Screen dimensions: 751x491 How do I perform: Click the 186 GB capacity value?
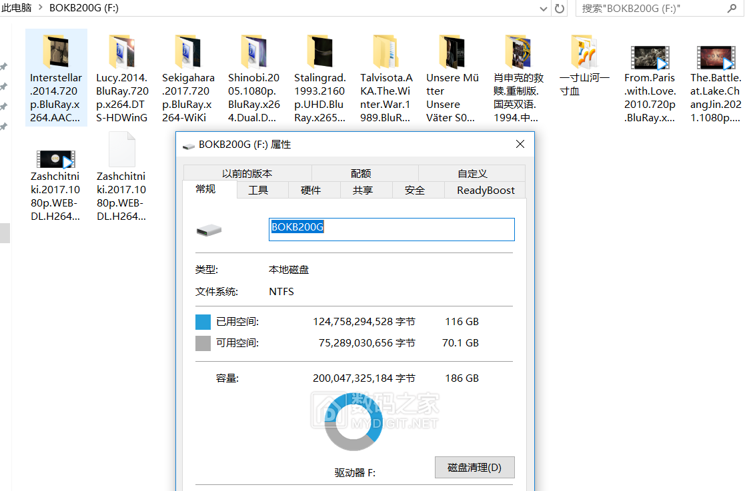tap(462, 378)
